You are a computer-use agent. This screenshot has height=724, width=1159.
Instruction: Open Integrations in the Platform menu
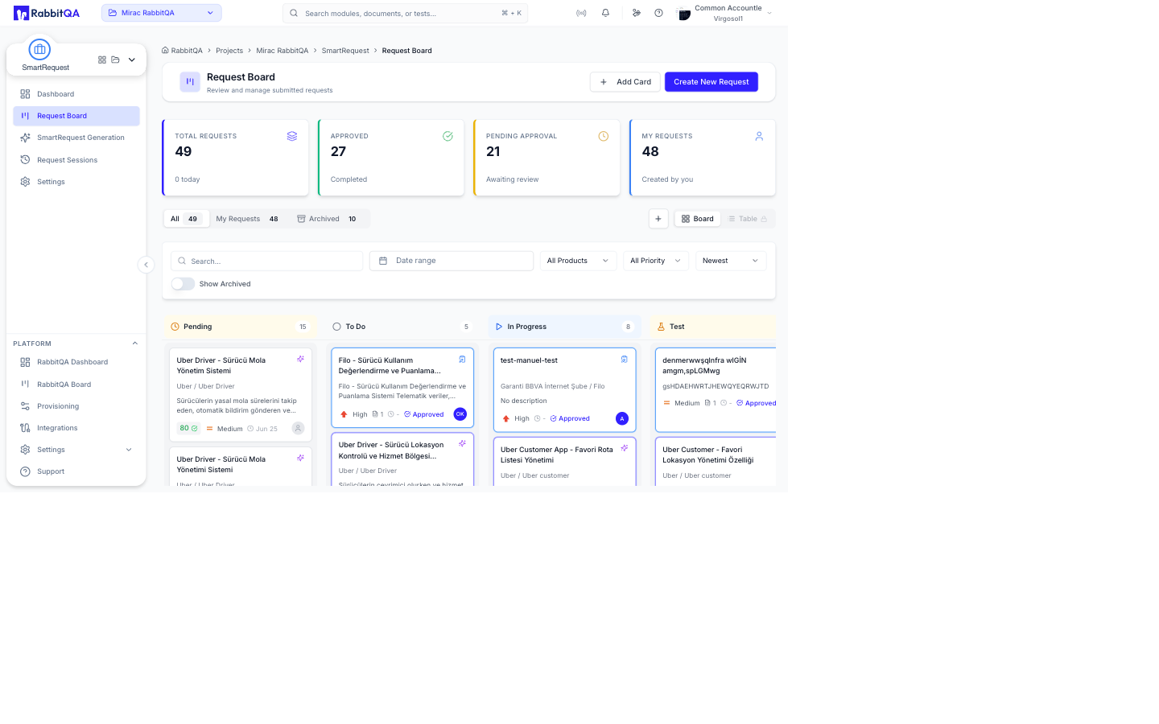pyautogui.click(x=76, y=428)
